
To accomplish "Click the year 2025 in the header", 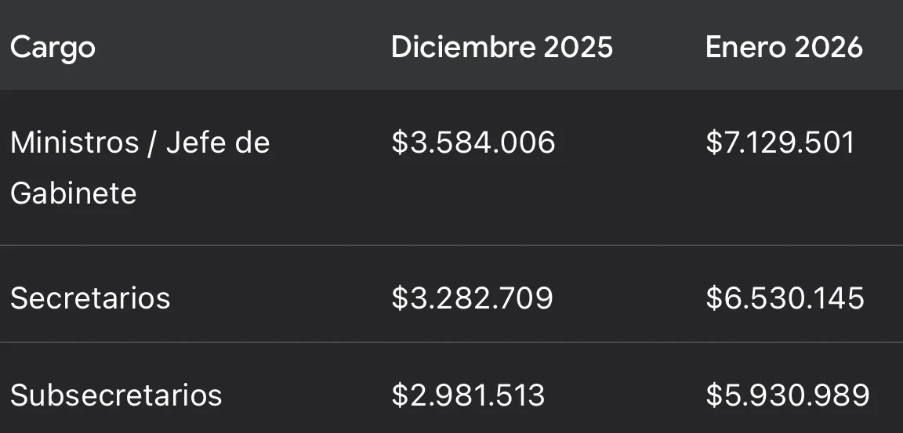I will point(578,48).
